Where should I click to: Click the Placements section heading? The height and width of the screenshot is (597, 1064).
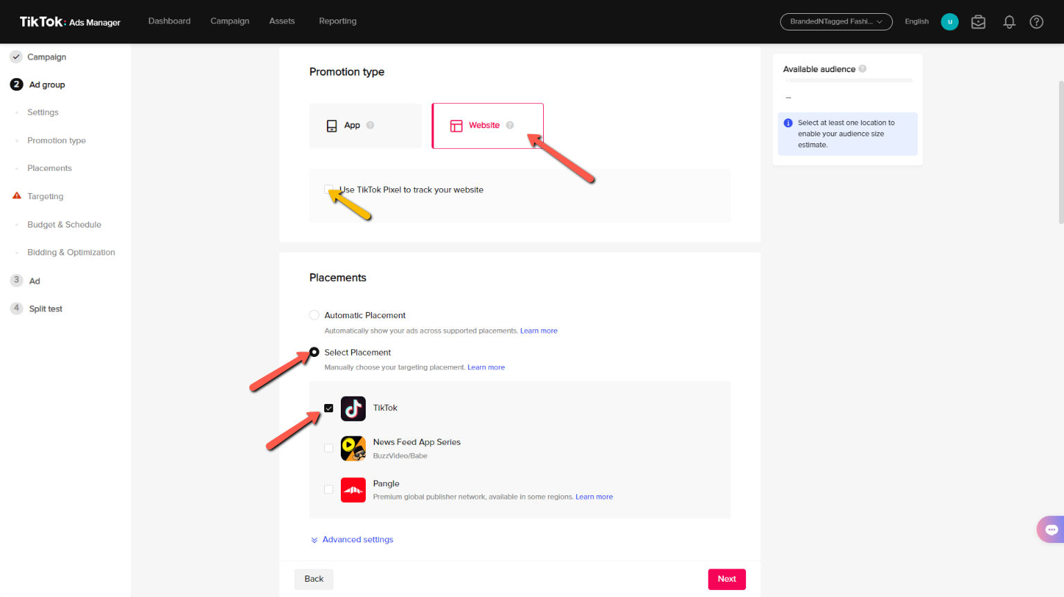(x=338, y=277)
